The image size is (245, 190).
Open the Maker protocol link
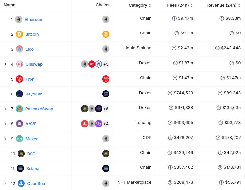click(x=31, y=139)
